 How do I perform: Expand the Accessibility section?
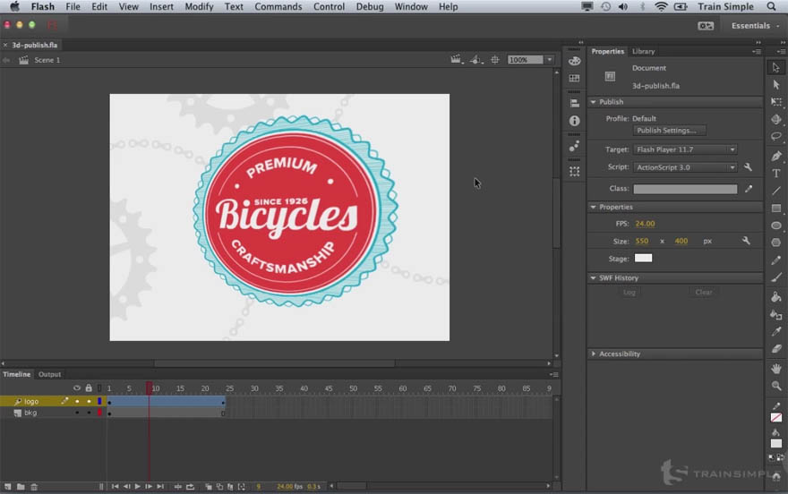(x=594, y=353)
